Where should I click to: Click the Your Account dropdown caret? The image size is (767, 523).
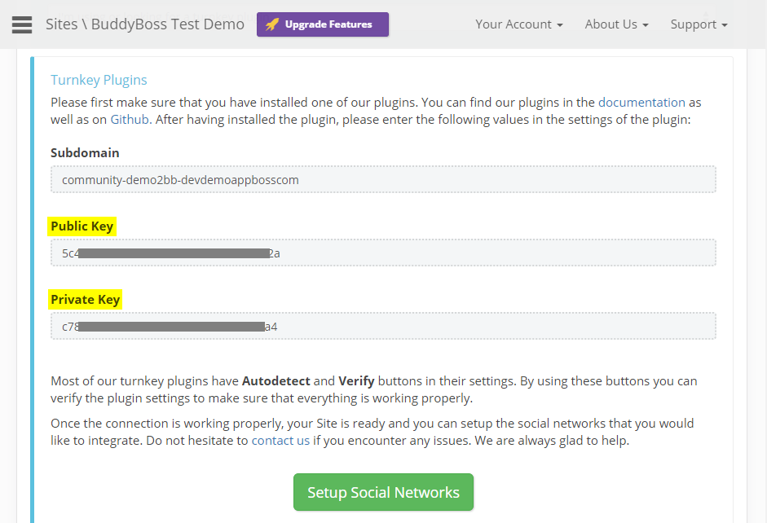(559, 25)
